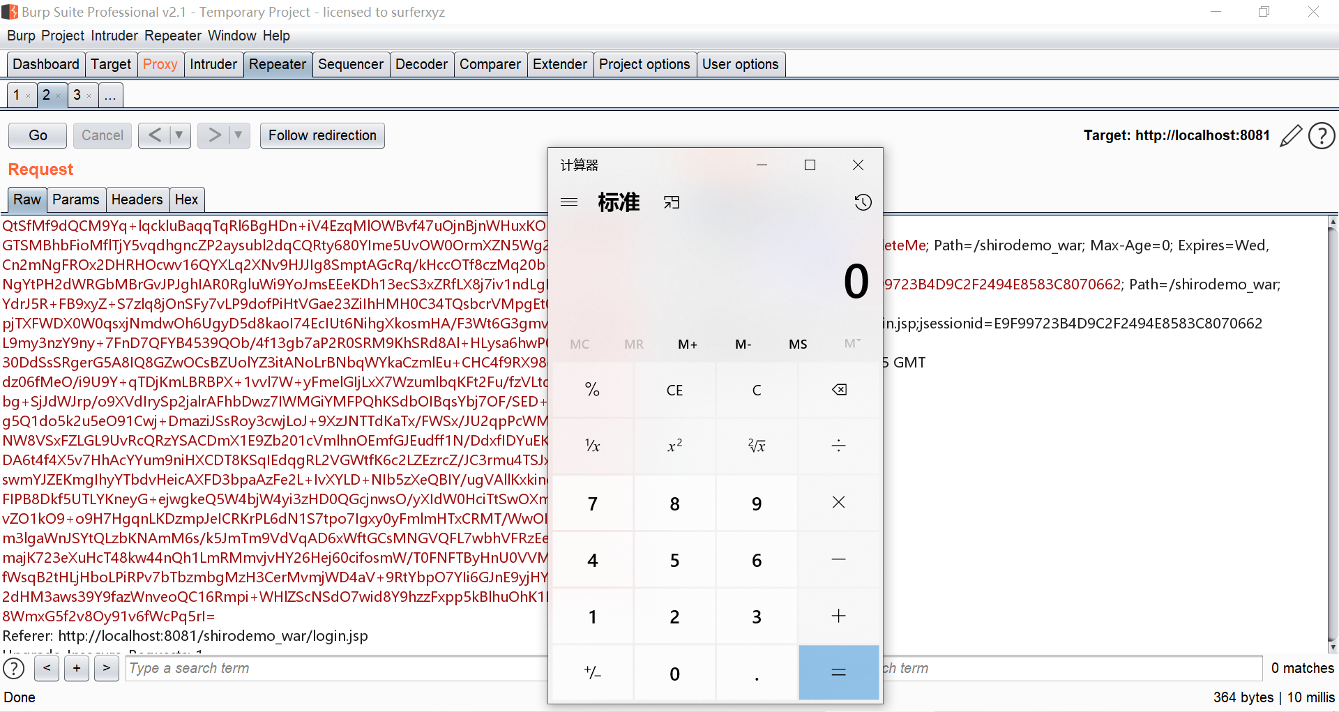Open search help icon in request panel
Image resolution: width=1339 pixels, height=712 pixels.
[14, 668]
